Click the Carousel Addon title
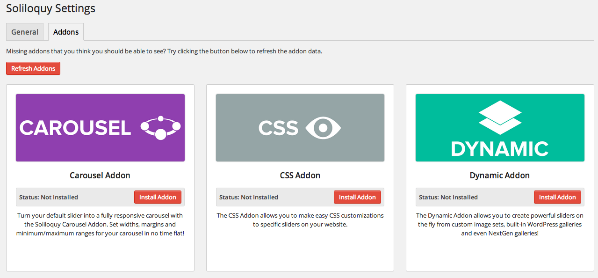The width and height of the screenshot is (598, 278). 100,176
